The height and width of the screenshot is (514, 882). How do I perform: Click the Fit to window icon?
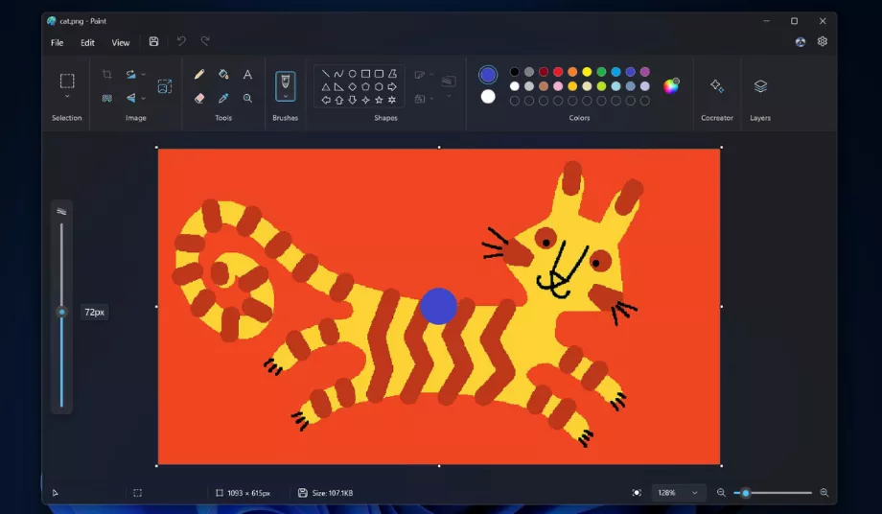(x=637, y=493)
